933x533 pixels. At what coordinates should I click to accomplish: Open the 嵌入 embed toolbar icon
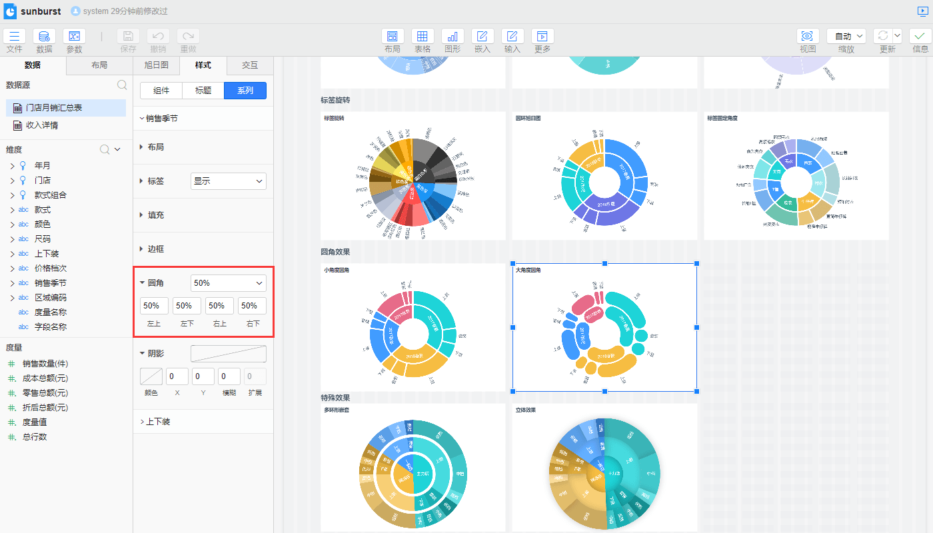coord(482,37)
